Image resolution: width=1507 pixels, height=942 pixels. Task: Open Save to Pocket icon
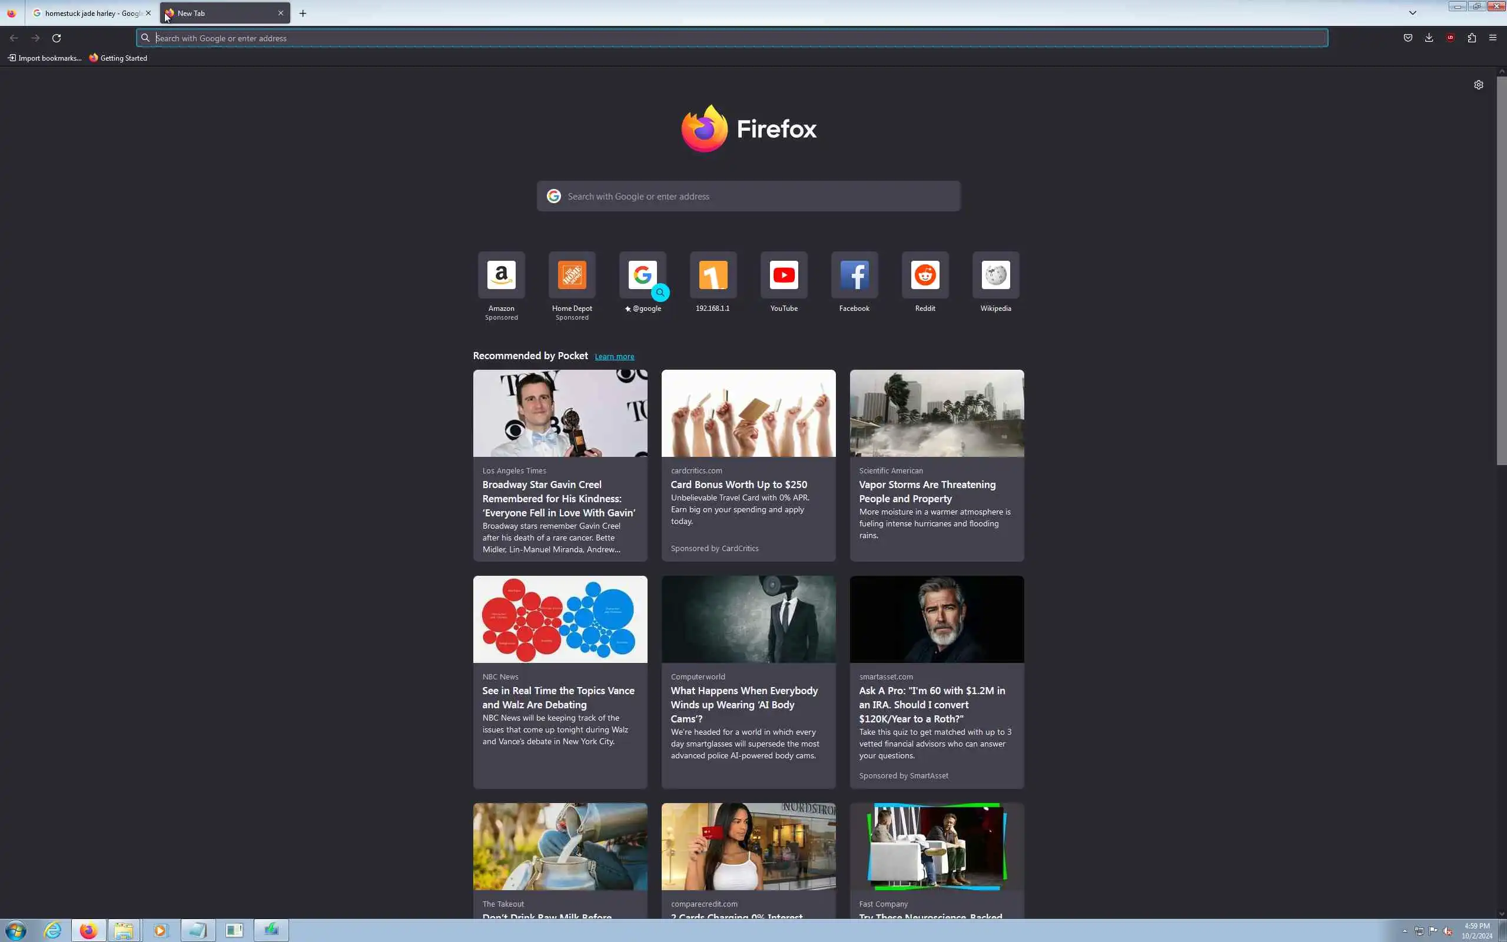(x=1408, y=38)
